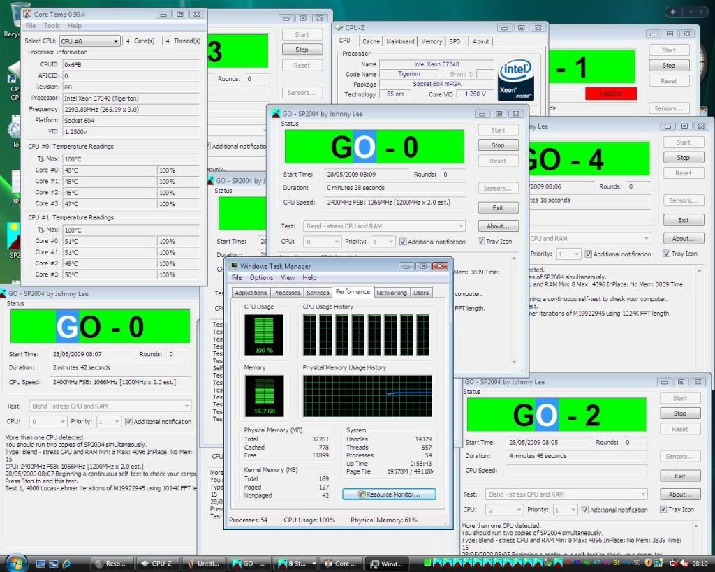Click Exit in GO - 2 window

[x=680, y=476]
